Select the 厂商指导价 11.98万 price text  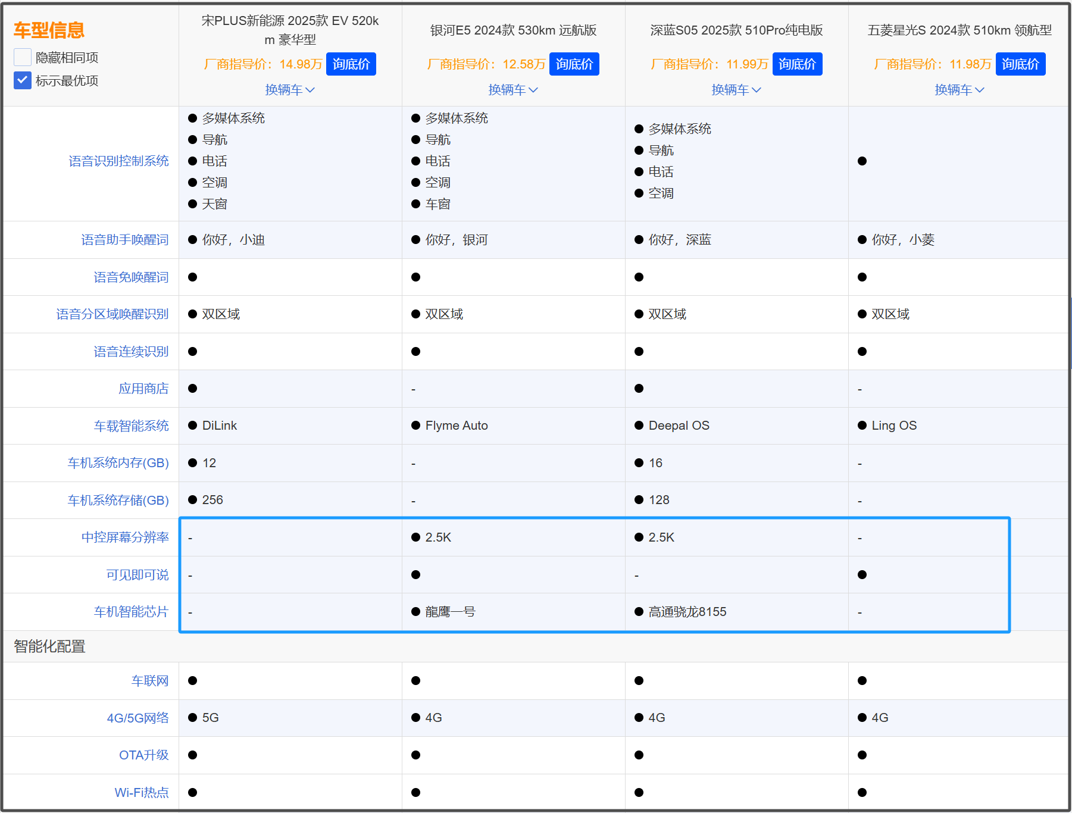click(933, 64)
